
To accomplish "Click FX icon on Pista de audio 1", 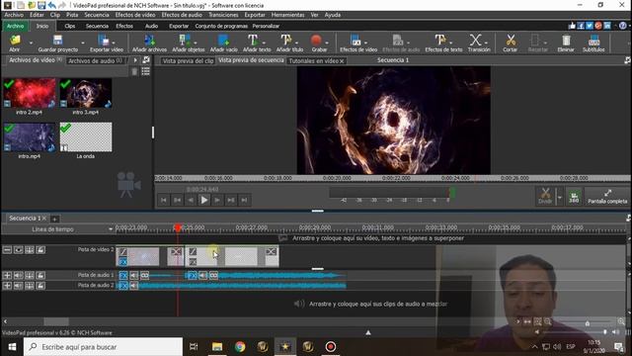I will [x=123, y=276].
